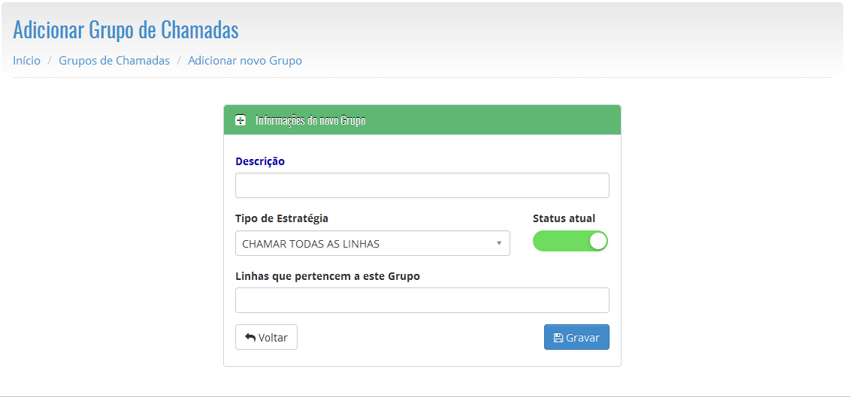This screenshot has width=850, height=397.
Task: Click the Status atual label
Action: (x=564, y=218)
